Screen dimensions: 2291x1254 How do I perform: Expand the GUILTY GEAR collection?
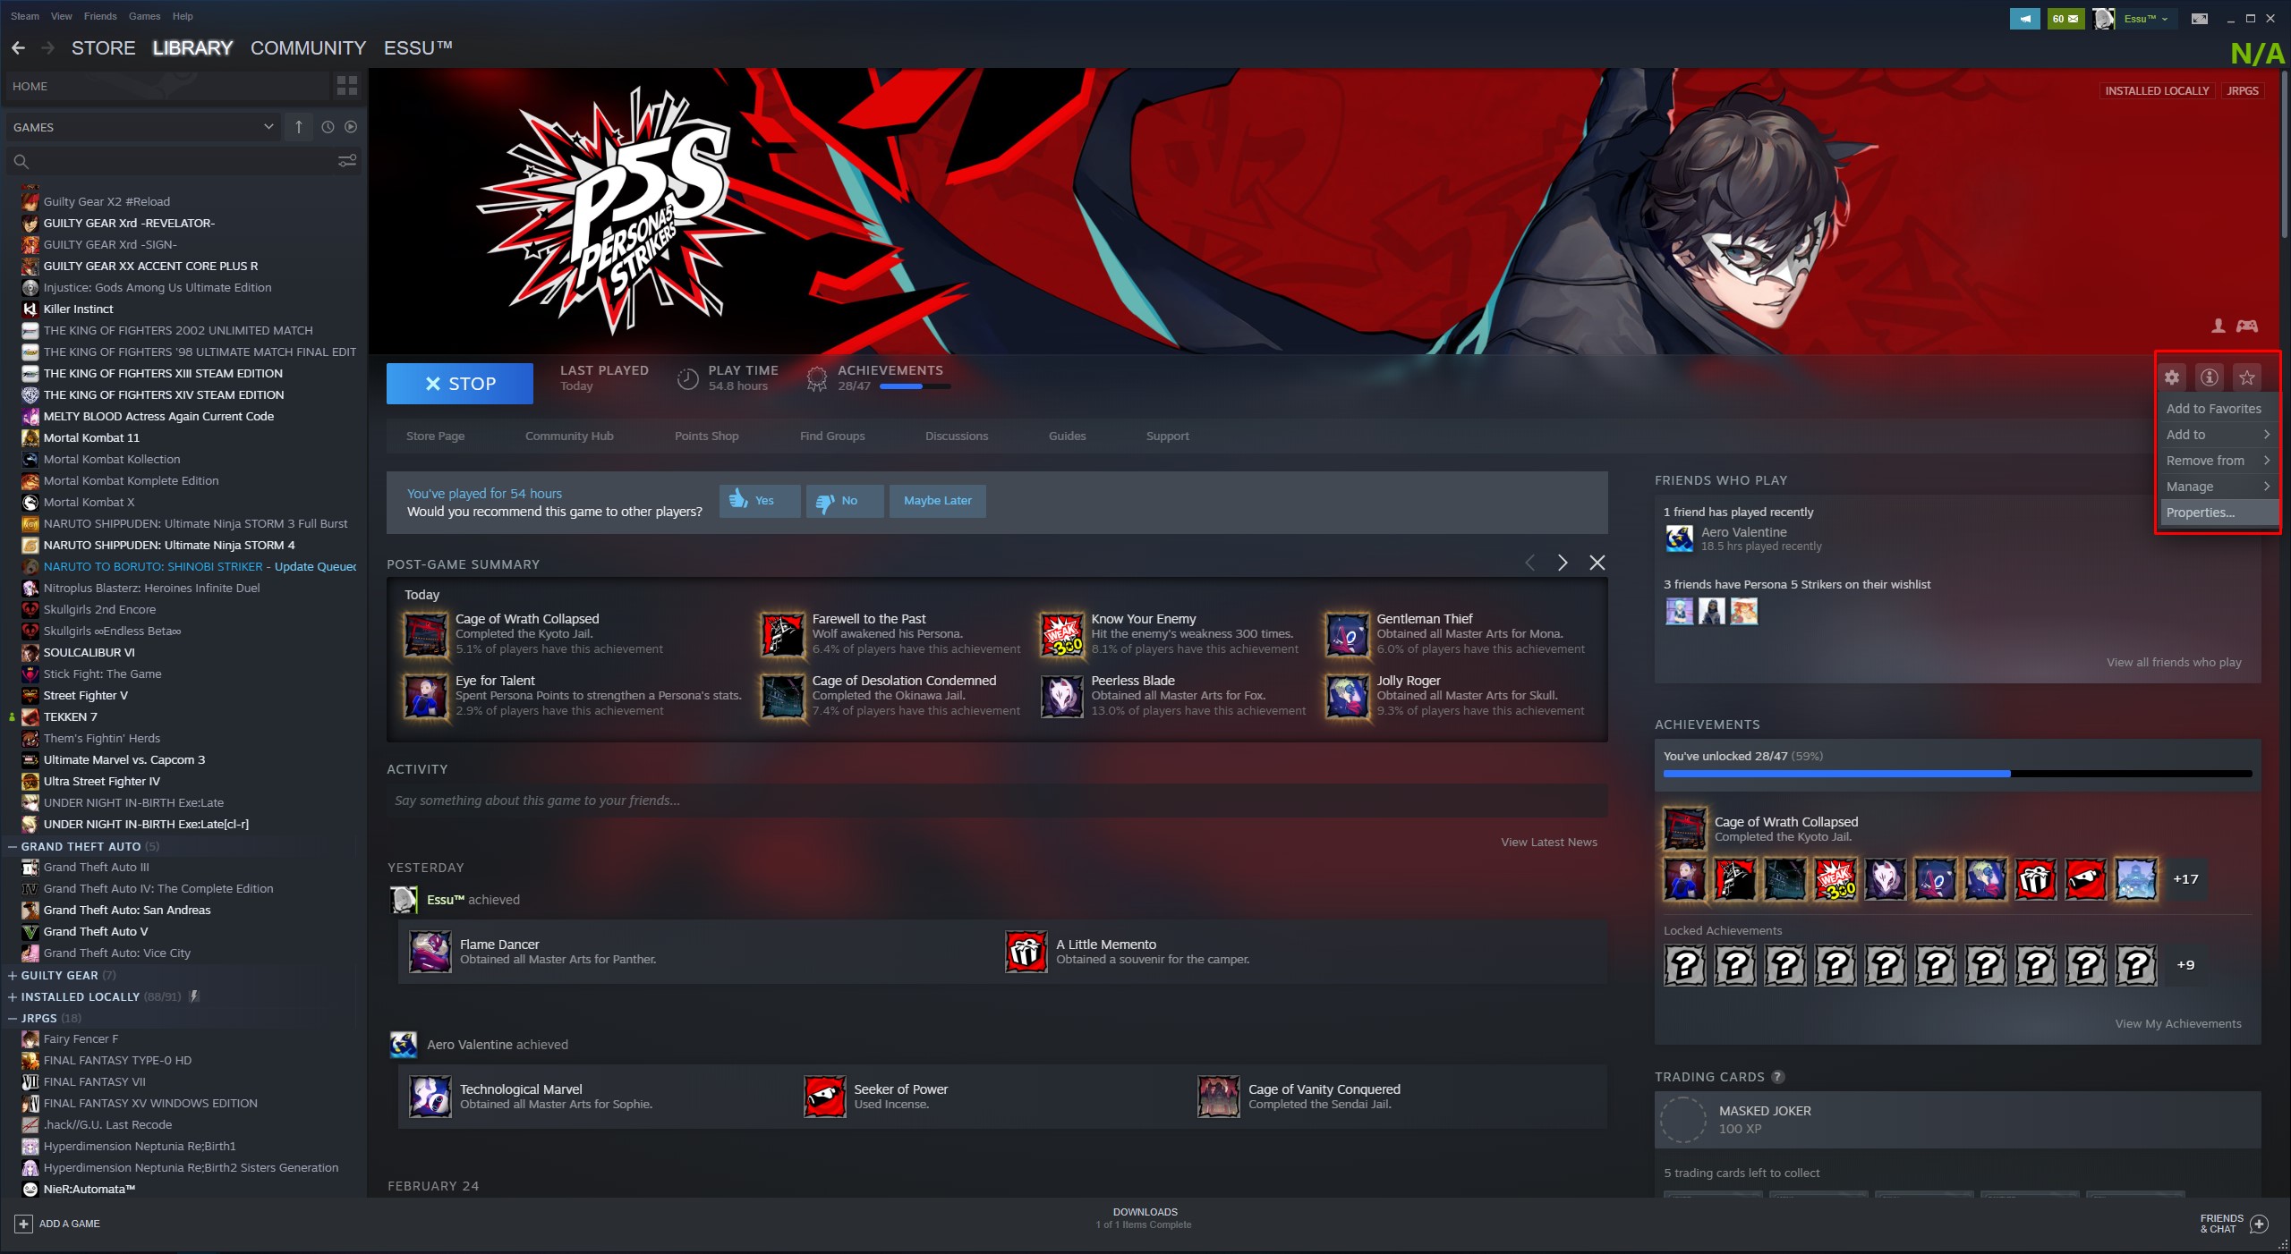(x=13, y=975)
